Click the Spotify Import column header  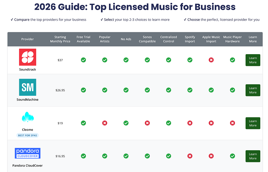[190, 39]
